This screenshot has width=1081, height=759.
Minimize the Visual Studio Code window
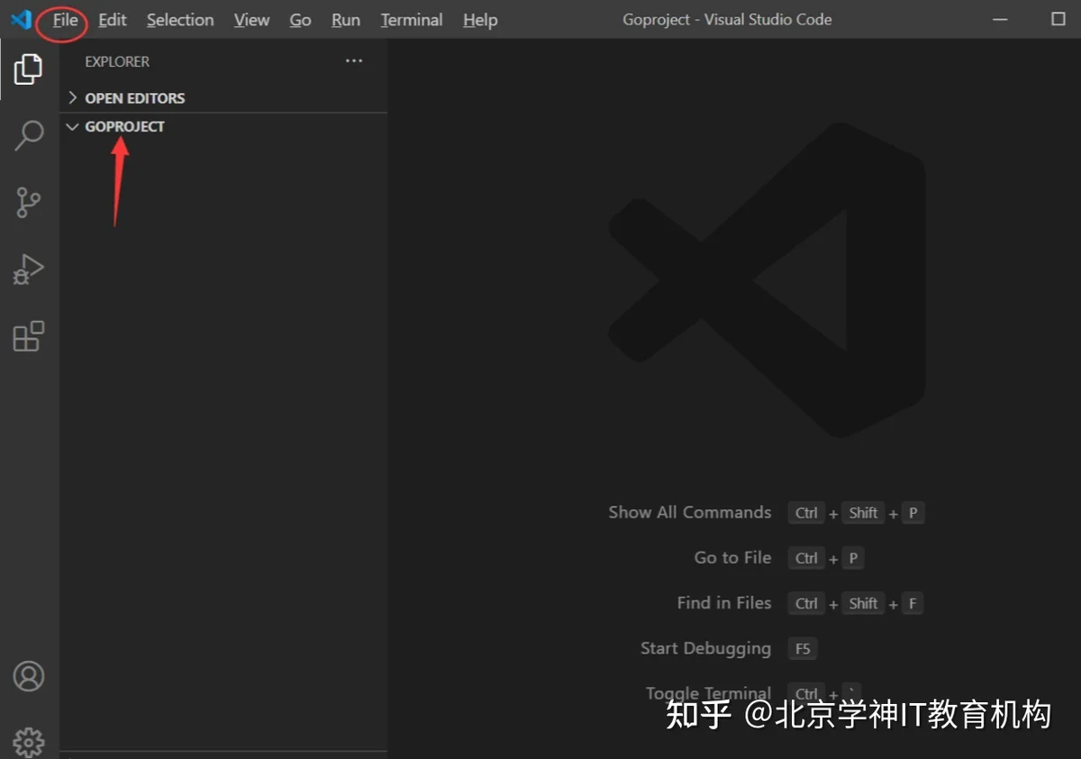click(1001, 20)
